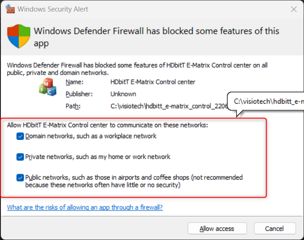Click the "communicate on these networks" group label

click(107, 125)
